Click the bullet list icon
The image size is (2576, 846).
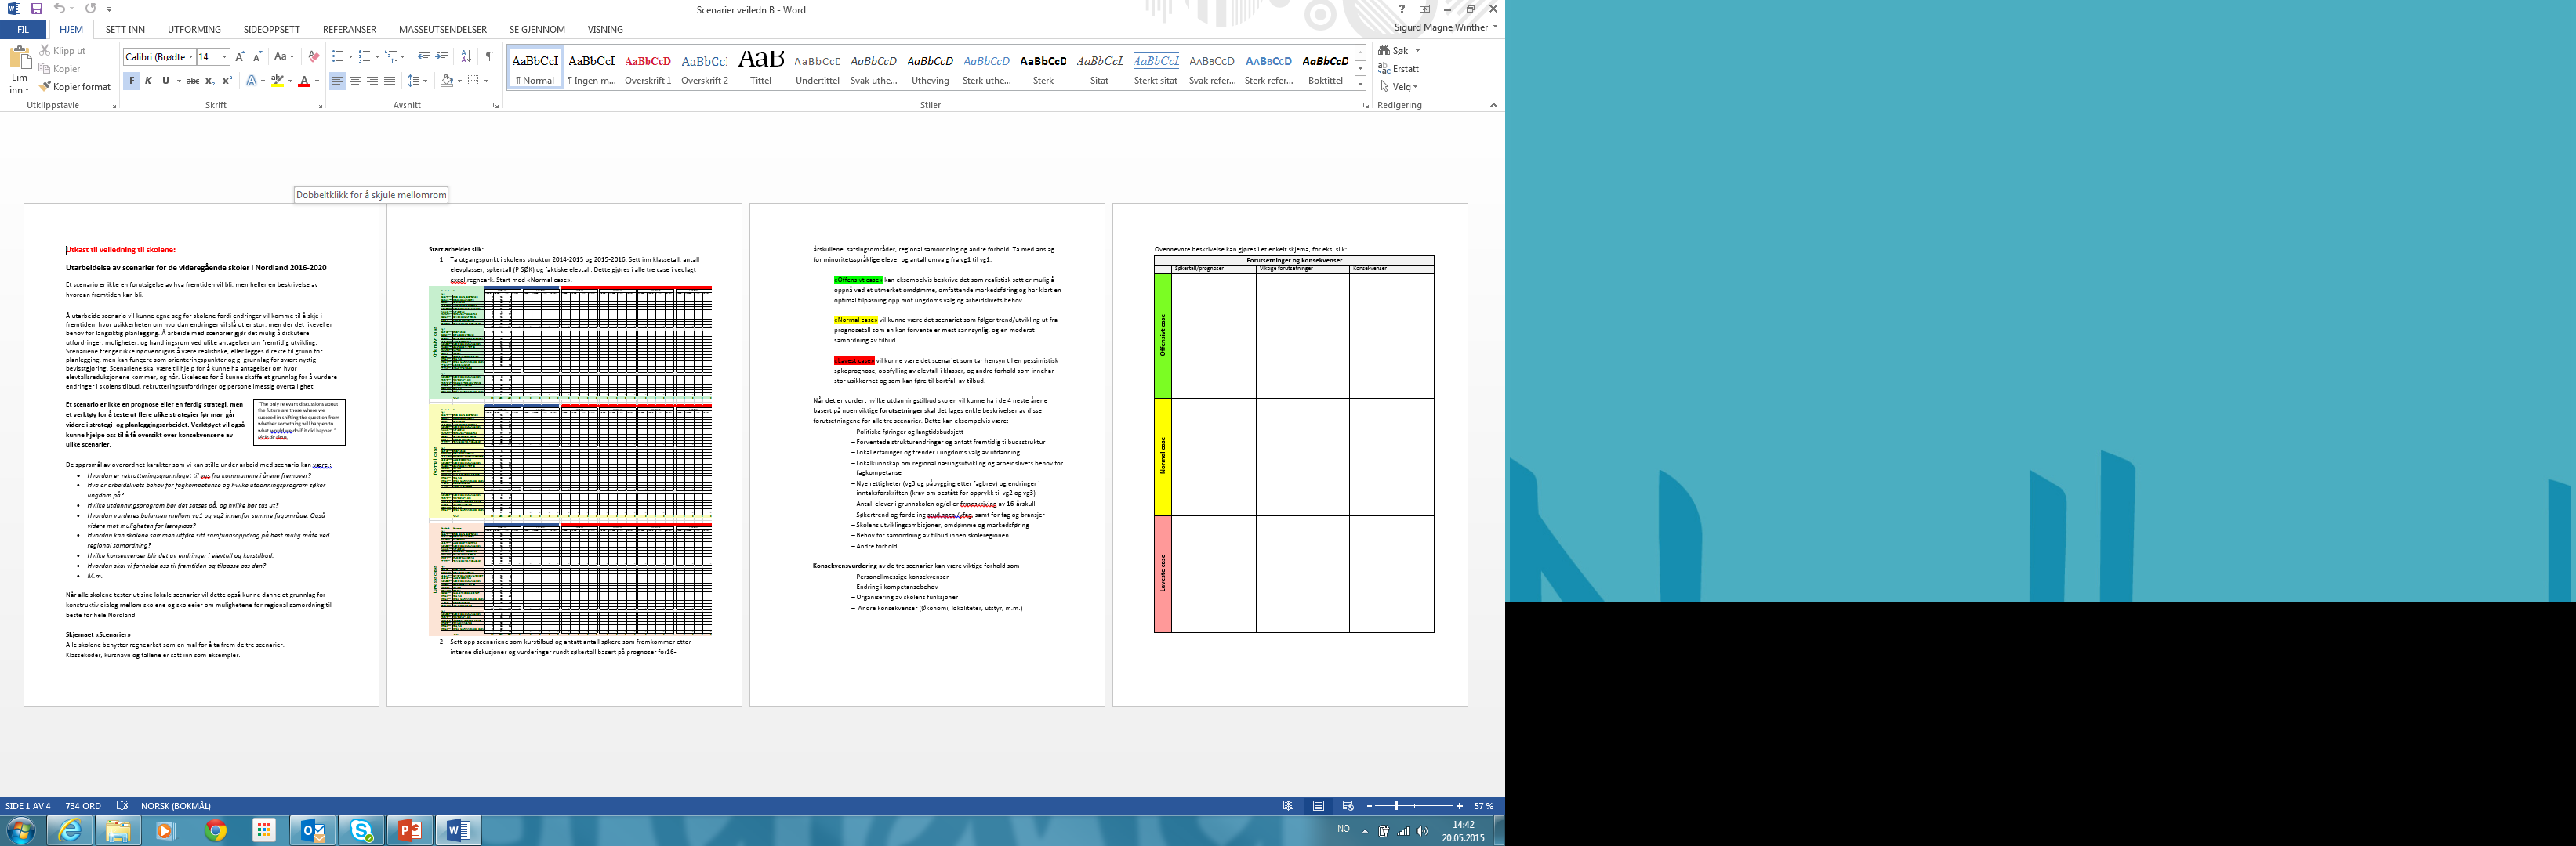(x=337, y=57)
